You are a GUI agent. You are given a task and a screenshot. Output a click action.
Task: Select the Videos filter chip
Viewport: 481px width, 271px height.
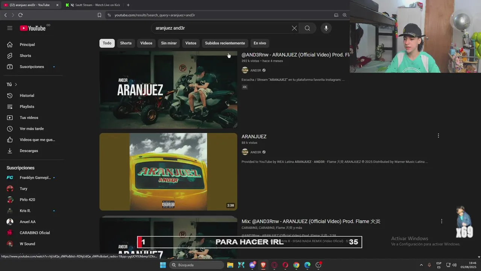(146, 43)
